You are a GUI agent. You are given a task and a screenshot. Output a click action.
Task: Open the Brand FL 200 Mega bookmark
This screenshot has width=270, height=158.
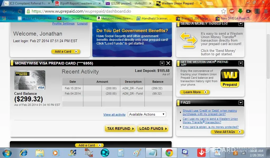pyautogui.click(x=193, y=18)
